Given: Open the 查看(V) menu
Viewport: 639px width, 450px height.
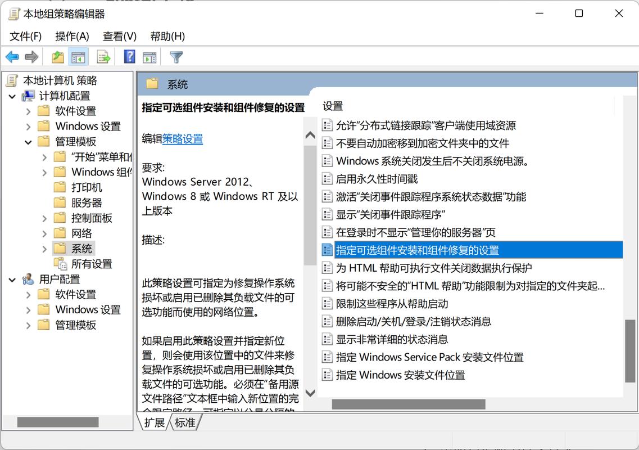Looking at the screenshot, I should point(119,37).
